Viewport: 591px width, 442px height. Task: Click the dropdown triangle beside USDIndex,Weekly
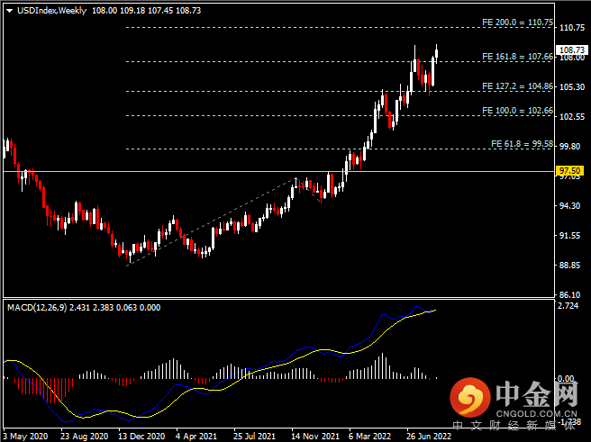[x=10, y=11]
